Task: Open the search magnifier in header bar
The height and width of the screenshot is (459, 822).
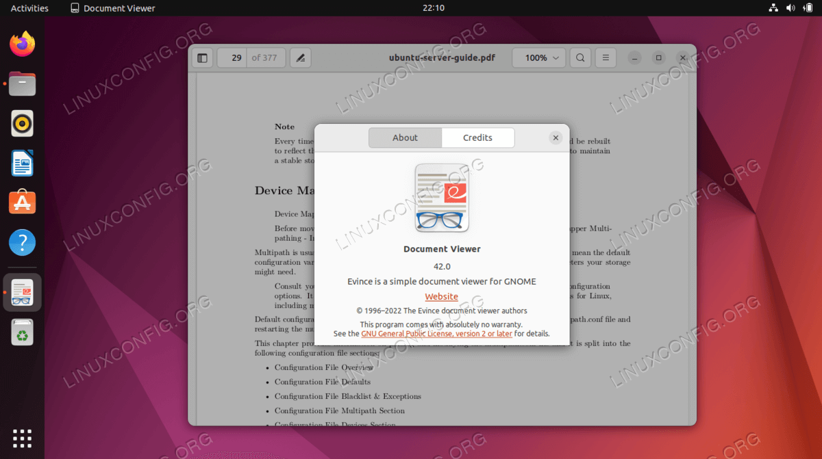Action: pyautogui.click(x=580, y=58)
